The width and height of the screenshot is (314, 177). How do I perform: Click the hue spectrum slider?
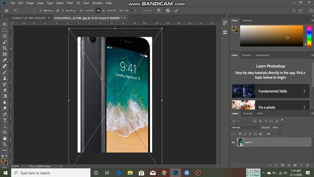pyautogui.click(x=309, y=36)
